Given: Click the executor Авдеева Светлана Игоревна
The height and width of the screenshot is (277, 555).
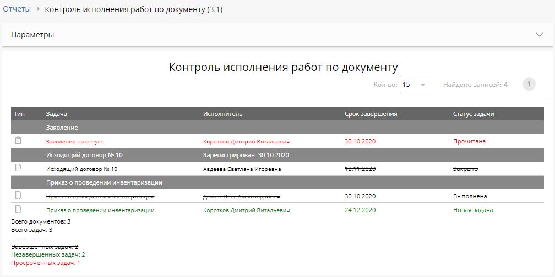Looking at the screenshot, I should coord(242,169).
